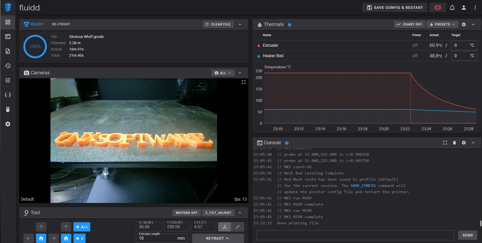Home ALL axes
This screenshot has width=482, height=243.
click(x=82, y=227)
